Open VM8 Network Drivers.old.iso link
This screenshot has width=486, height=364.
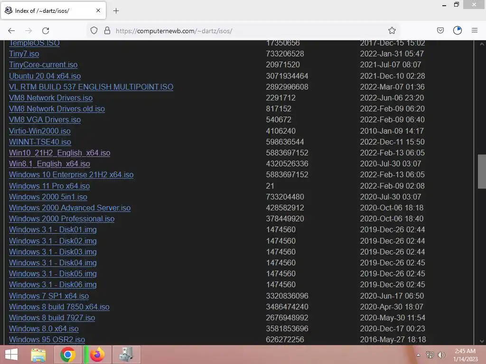(x=57, y=109)
